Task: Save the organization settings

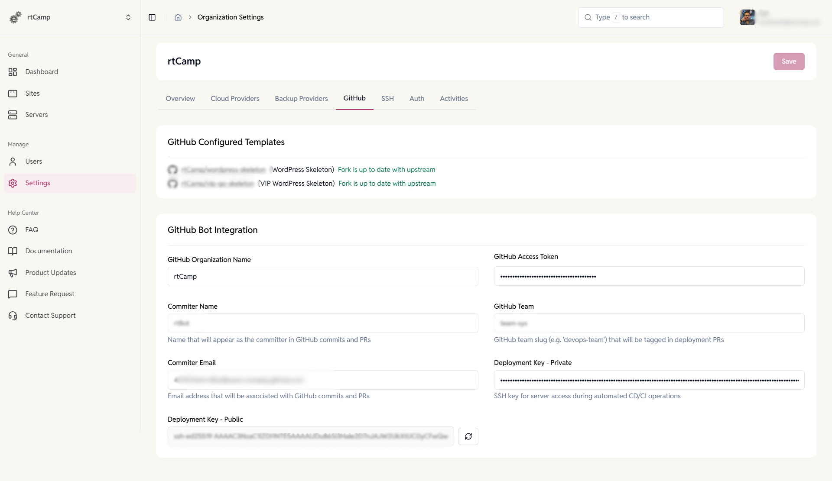Action: [788, 61]
